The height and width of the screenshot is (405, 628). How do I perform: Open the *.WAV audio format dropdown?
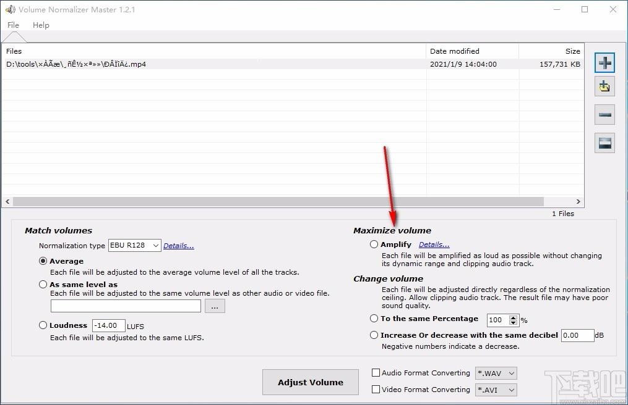[x=496, y=373]
